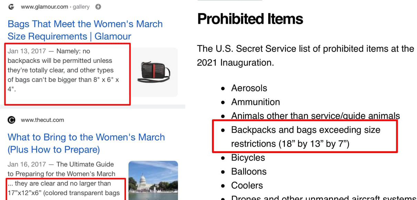Select the "Aerosols" list item

(249, 88)
